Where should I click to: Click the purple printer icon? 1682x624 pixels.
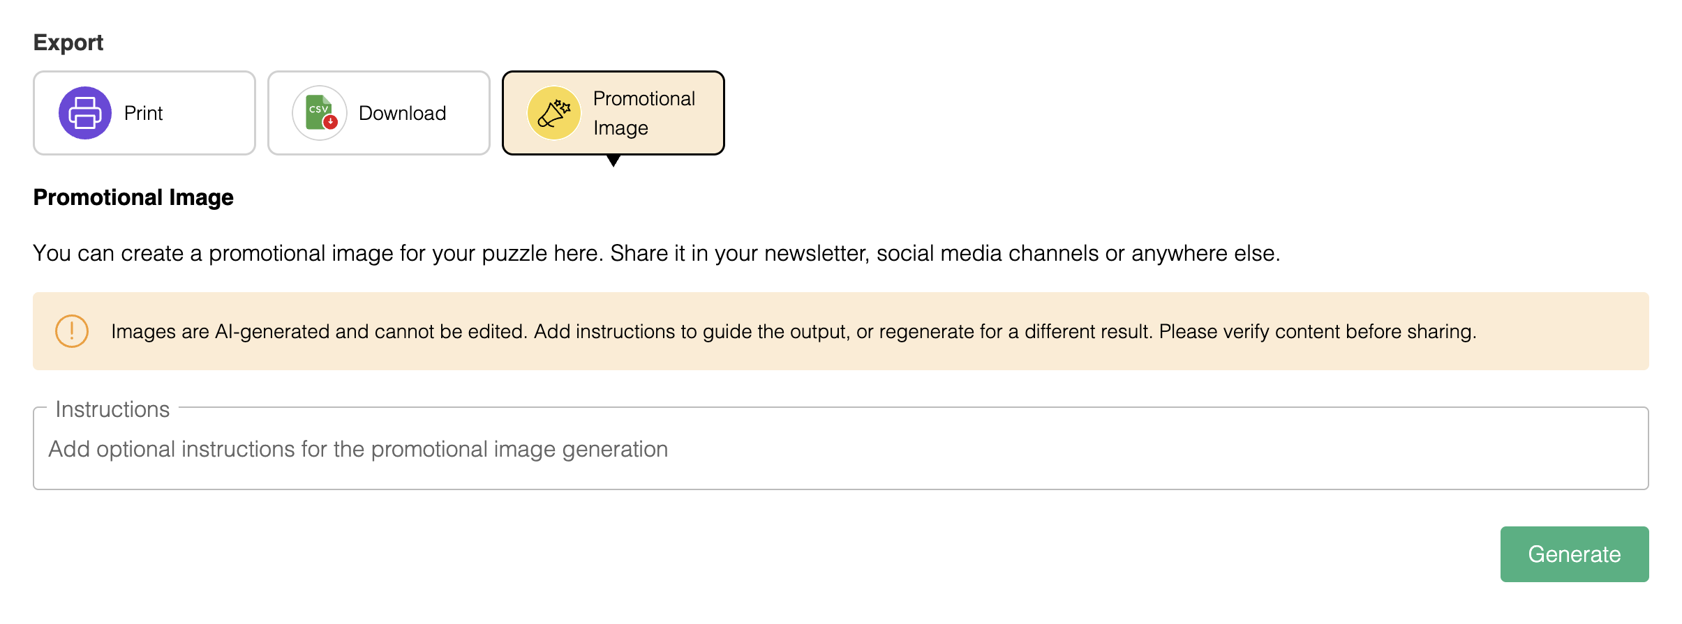84,113
